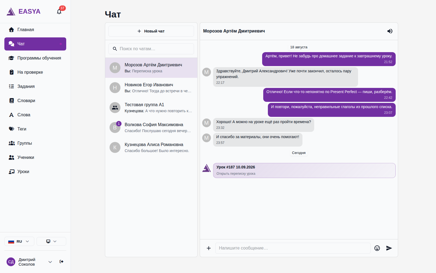Image resolution: width=436 pixels, height=273 pixels.
Task: Click Волкова София avatar with unread badge
Action: (115, 127)
